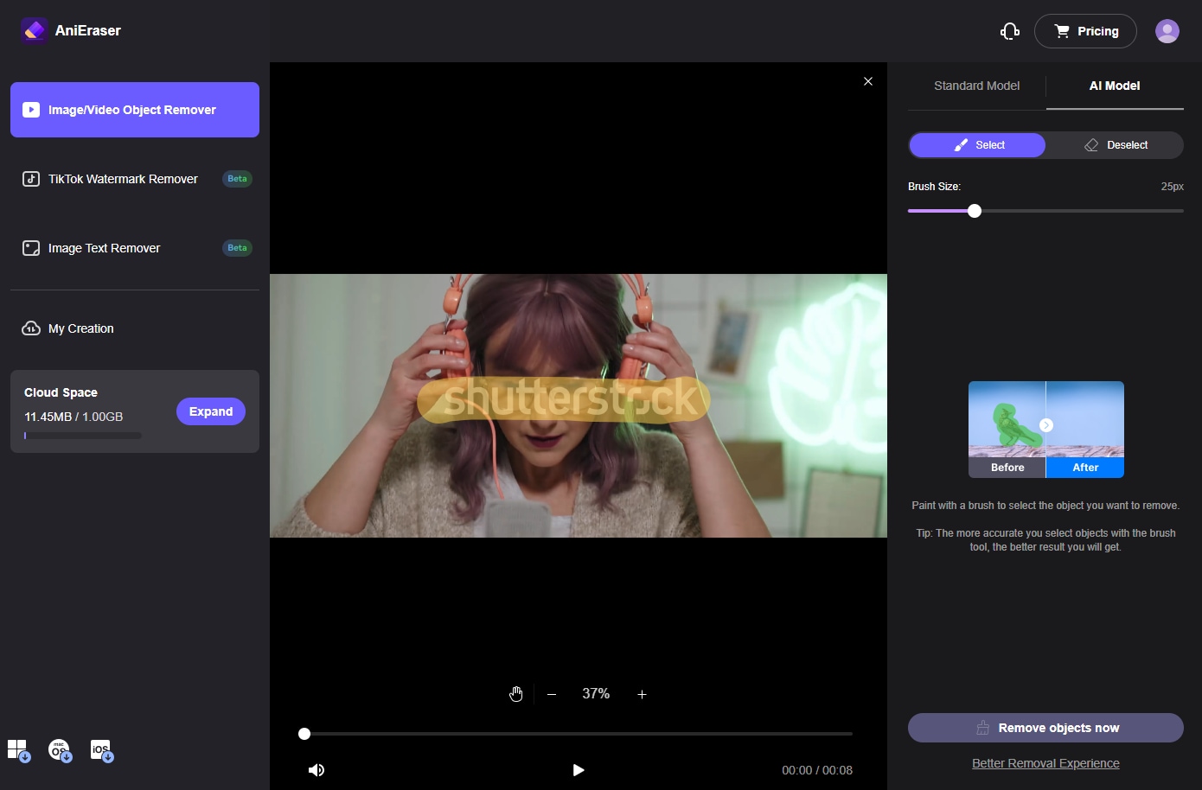The width and height of the screenshot is (1202, 790).
Task: Click the AniEraser logo icon
Action: 35,30
